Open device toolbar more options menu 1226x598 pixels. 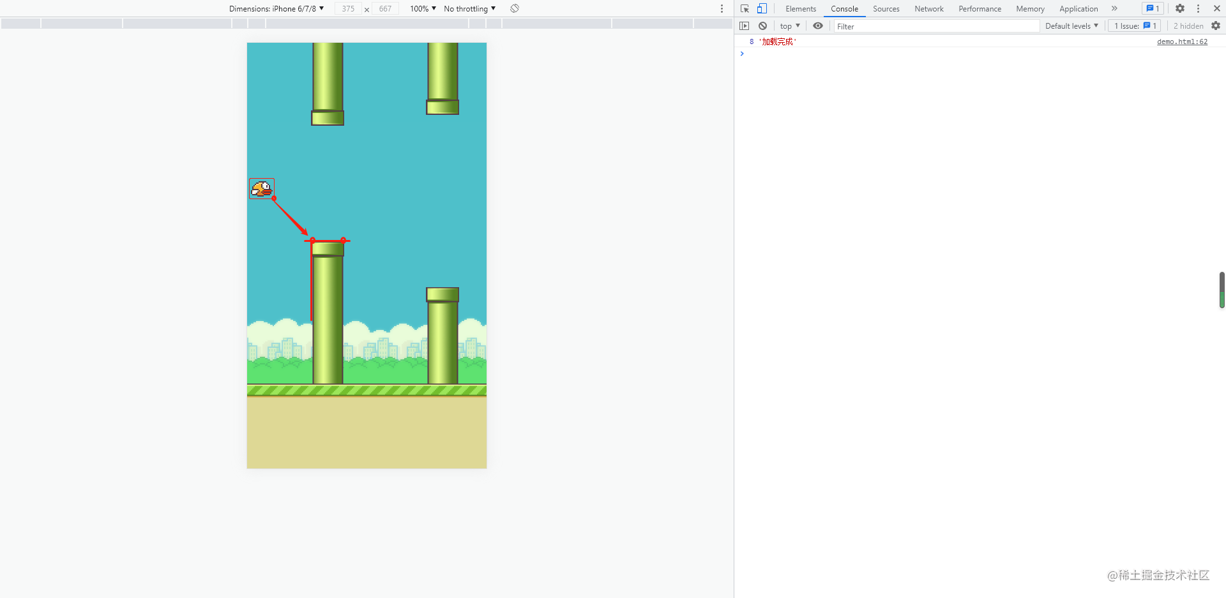pyautogui.click(x=722, y=8)
